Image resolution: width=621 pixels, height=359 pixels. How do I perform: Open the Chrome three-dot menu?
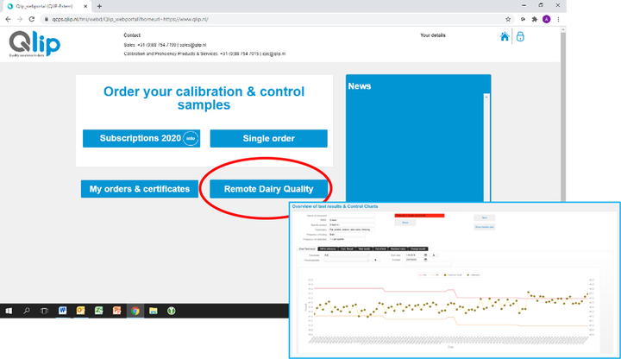tap(558, 19)
